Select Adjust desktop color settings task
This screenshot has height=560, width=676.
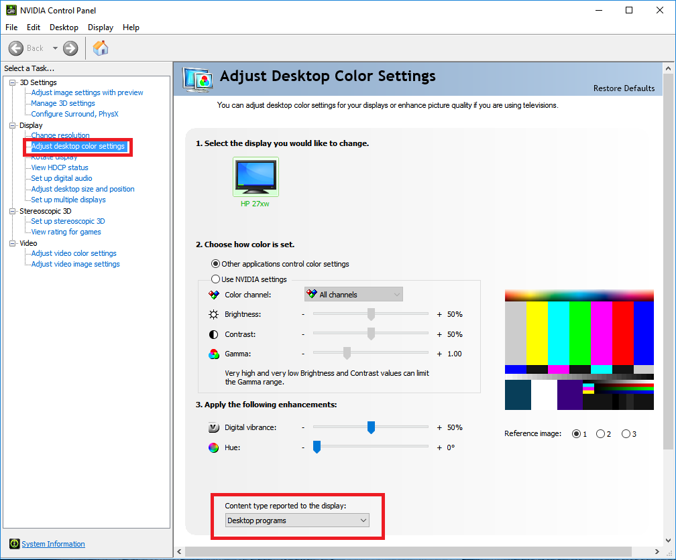pyautogui.click(x=78, y=147)
